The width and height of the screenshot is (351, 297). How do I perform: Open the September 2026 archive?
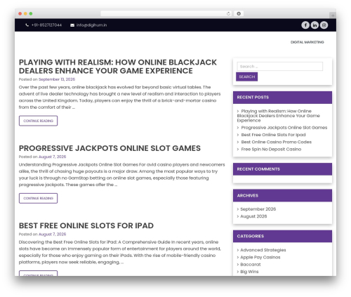[x=258, y=209]
